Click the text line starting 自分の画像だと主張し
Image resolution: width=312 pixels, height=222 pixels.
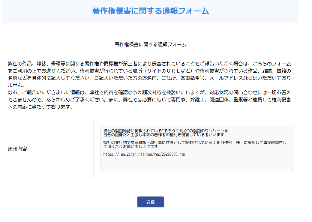(163, 135)
